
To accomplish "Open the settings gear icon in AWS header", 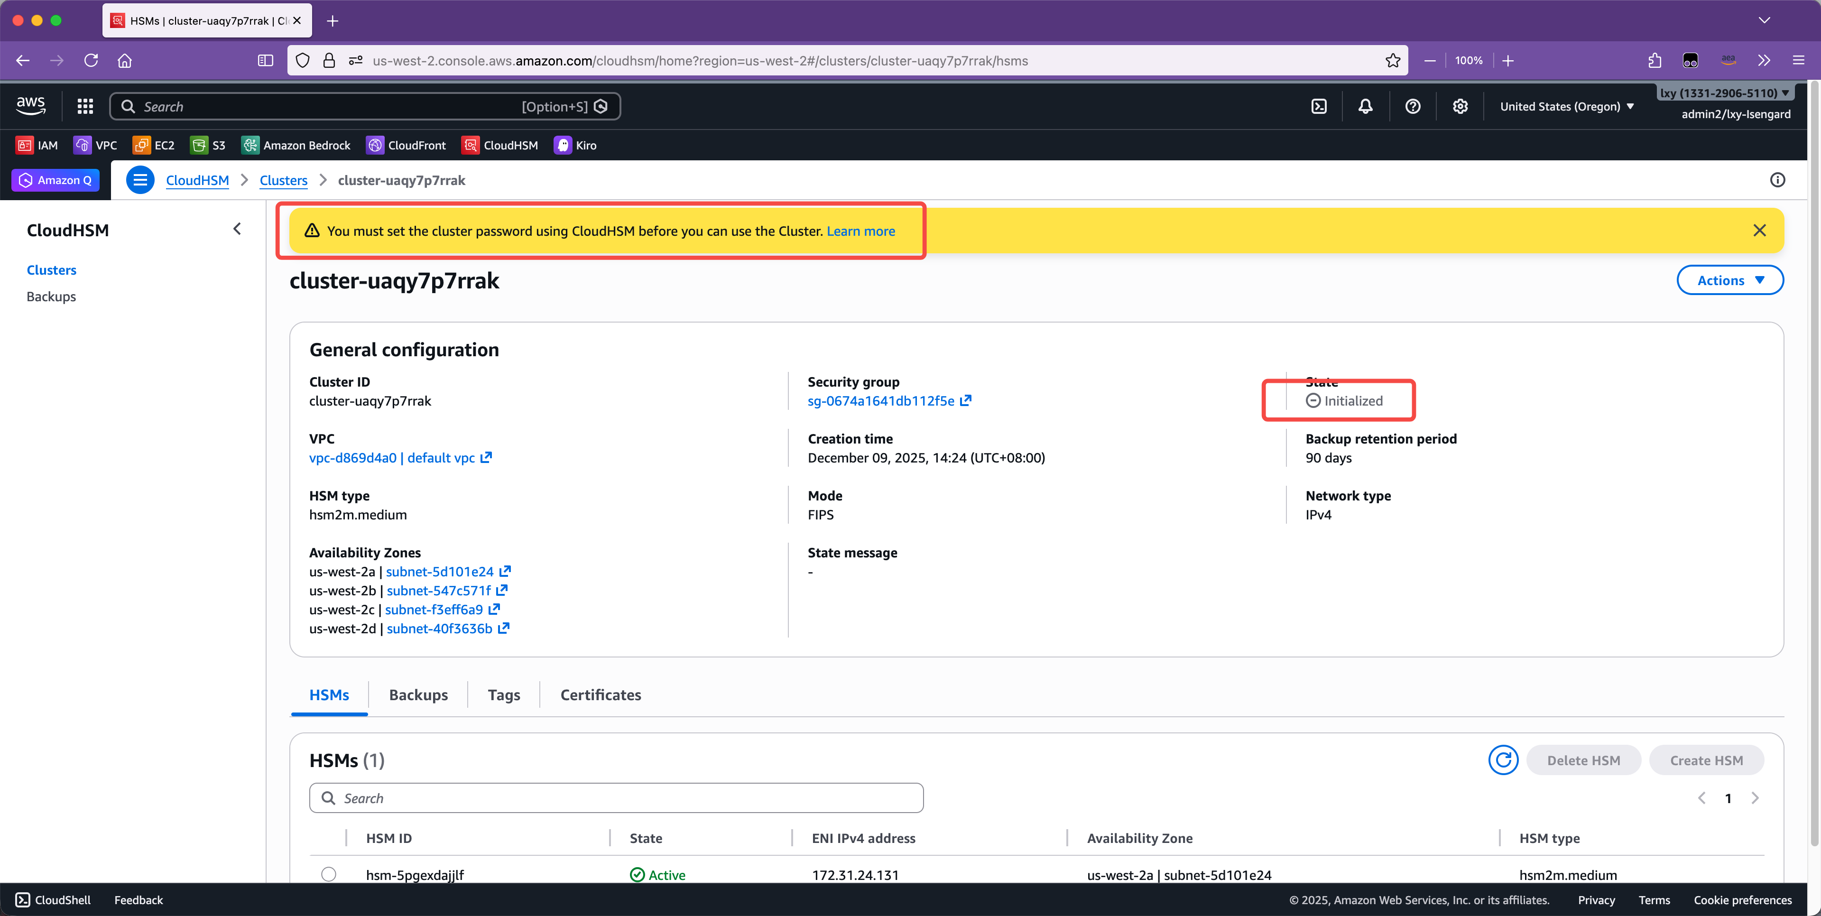I will 1460,106.
